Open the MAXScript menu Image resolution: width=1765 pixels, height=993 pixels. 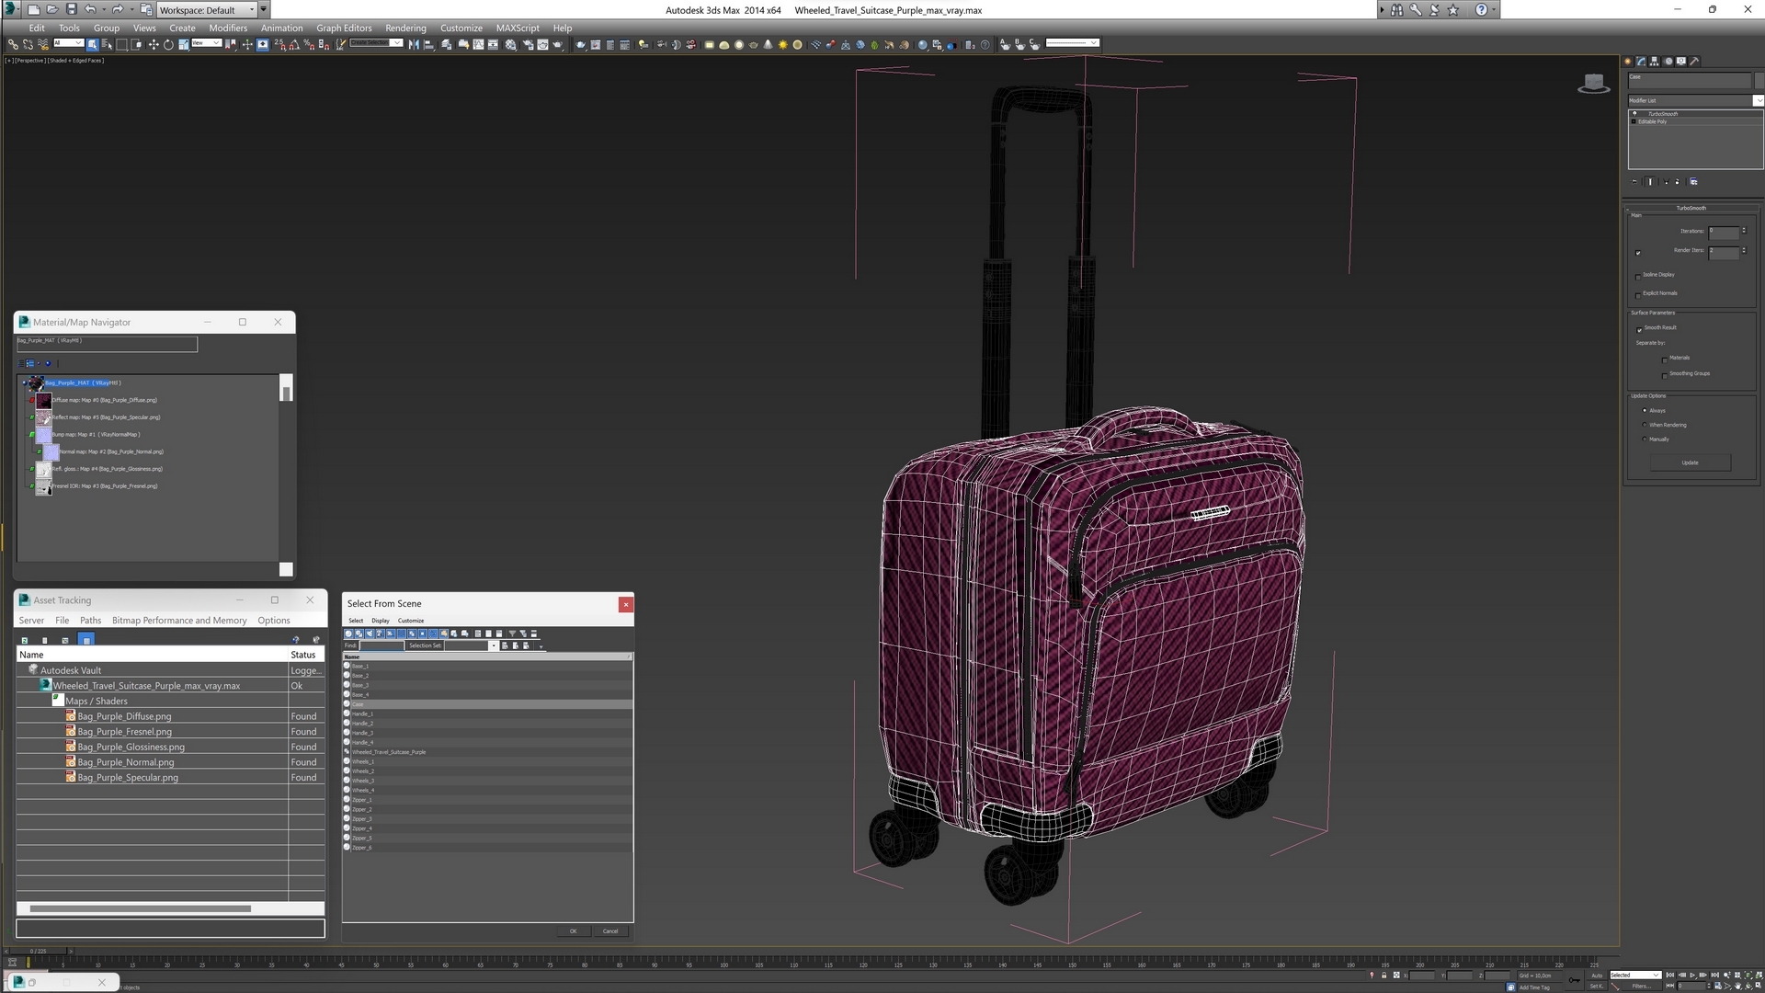tap(518, 28)
